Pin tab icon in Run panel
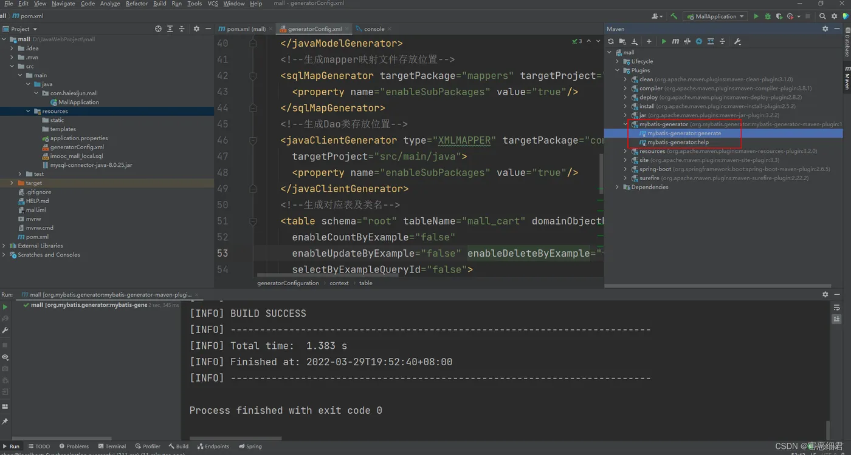The image size is (851, 455). click(5, 421)
